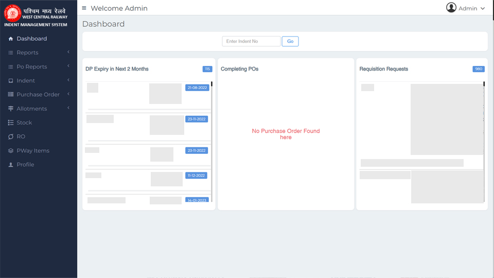Click the Dashboard home icon
The height and width of the screenshot is (278, 494).
click(x=11, y=39)
